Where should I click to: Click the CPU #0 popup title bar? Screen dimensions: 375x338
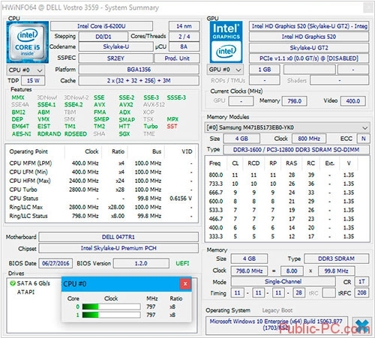tap(121, 284)
